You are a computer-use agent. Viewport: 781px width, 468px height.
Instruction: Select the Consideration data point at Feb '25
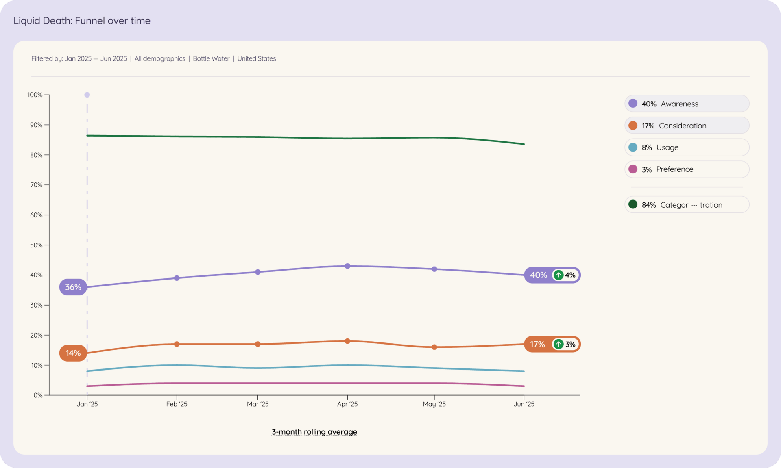point(177,344)
